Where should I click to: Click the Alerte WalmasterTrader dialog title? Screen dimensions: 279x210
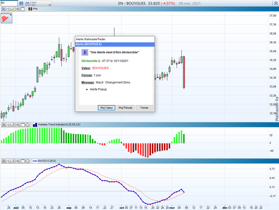pos(90,39)
